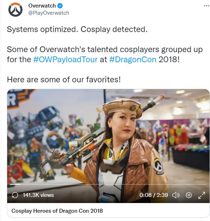Viewport: 210px width, 221px height.
Task: Click the '2018!' text after #DragonCon
Action: point(169,60)
